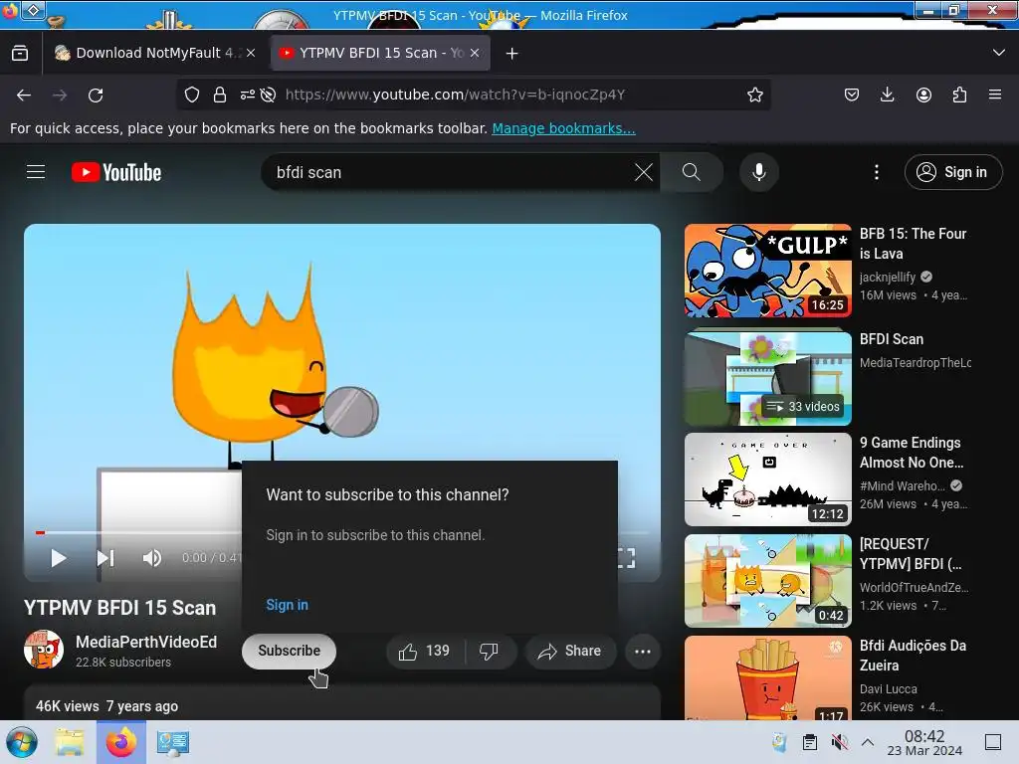Image resolution: width=1019 pixels, height=764 pixels.
Task: Open the Manage bookmarks link
Action: pos(563,128)
